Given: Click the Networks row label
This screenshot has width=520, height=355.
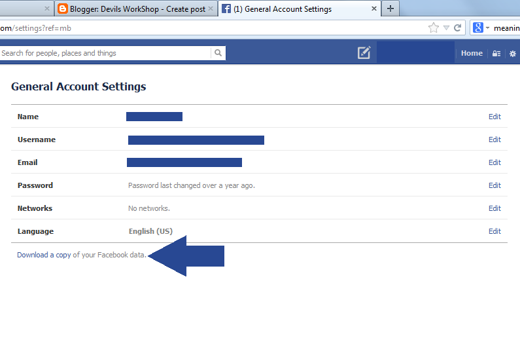Looking at the screenshot, I should pos(35,208).
